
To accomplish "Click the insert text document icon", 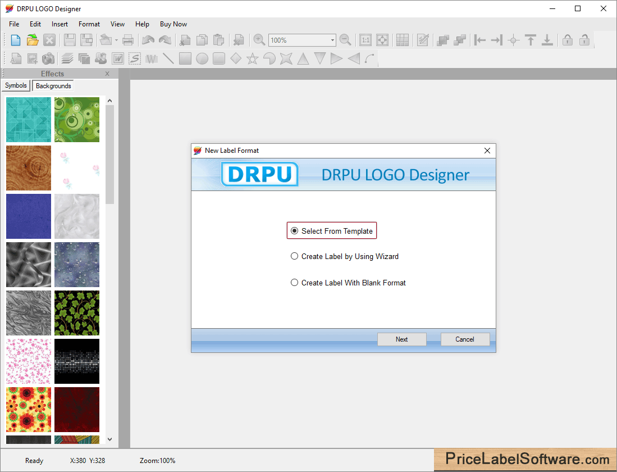I will [16, 58].
